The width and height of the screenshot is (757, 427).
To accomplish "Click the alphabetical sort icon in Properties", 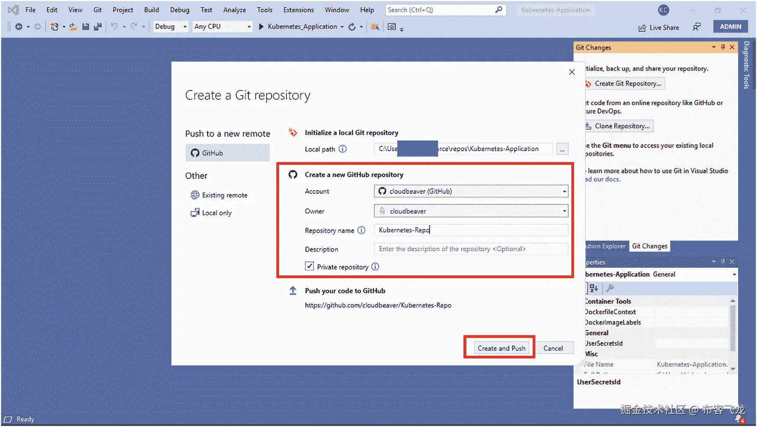I will pos(594,288).
